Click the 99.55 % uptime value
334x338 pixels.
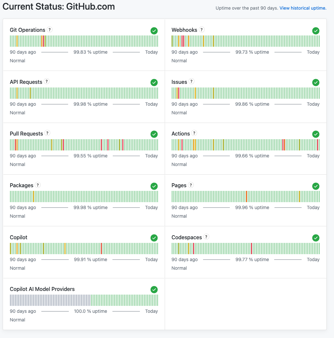tap(91, 156)
